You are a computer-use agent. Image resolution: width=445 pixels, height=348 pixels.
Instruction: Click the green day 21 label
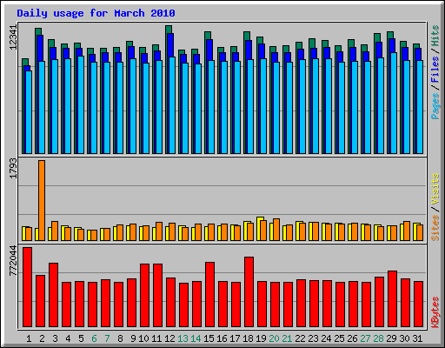[287, 338]
